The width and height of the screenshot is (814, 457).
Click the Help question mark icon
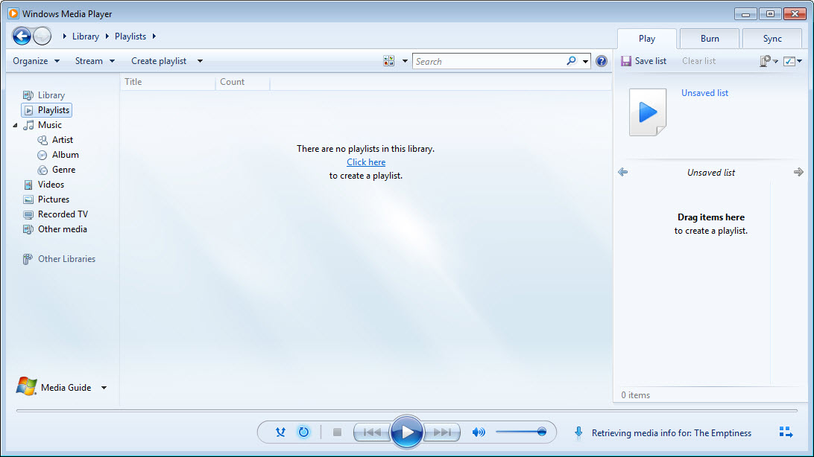pos(602,61)
